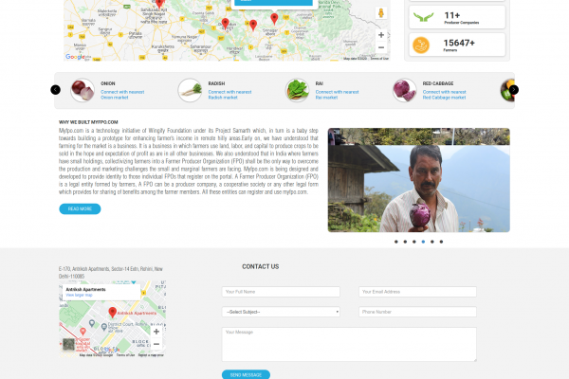569x379 pixels.
Task: Click the farmer holding cabbage slide image
Action: pos(419,180)
